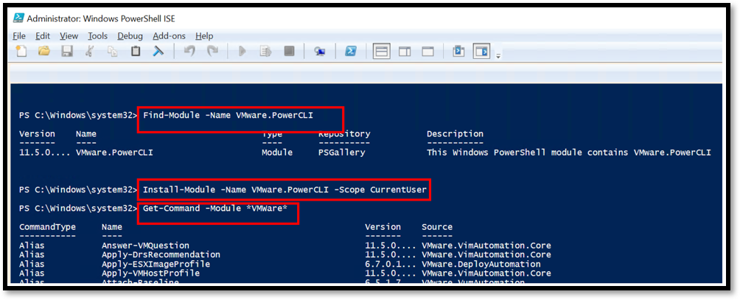Click the Description column header
Viewport: 740px width, 300px height.
pos(455,134)
